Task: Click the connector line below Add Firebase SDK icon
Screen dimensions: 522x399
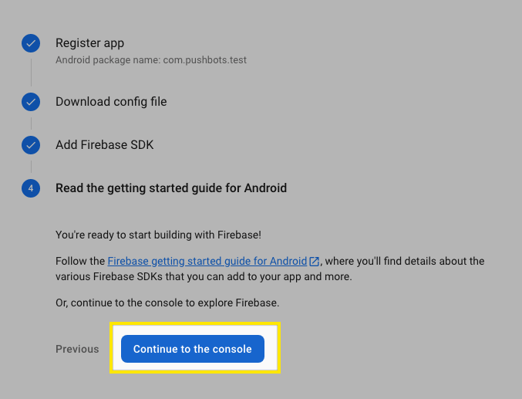Action: tap(32, 167)
